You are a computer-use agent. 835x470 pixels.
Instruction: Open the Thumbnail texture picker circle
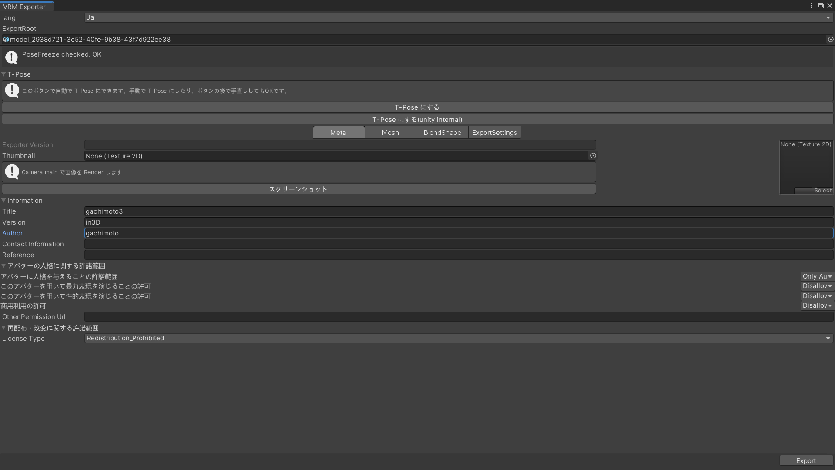(593, 156)
